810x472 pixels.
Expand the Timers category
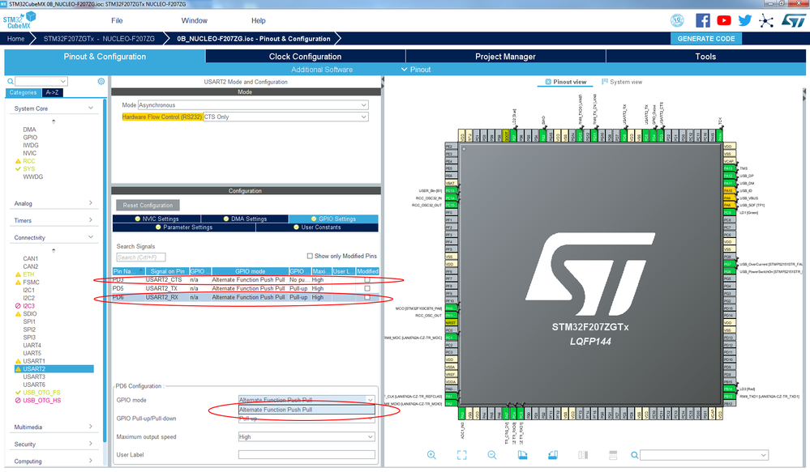pos(91,219)
